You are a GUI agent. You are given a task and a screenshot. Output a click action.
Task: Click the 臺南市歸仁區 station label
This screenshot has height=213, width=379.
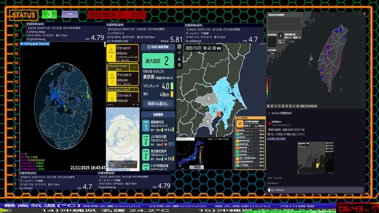pyautogui.click(x=290, y=35)
